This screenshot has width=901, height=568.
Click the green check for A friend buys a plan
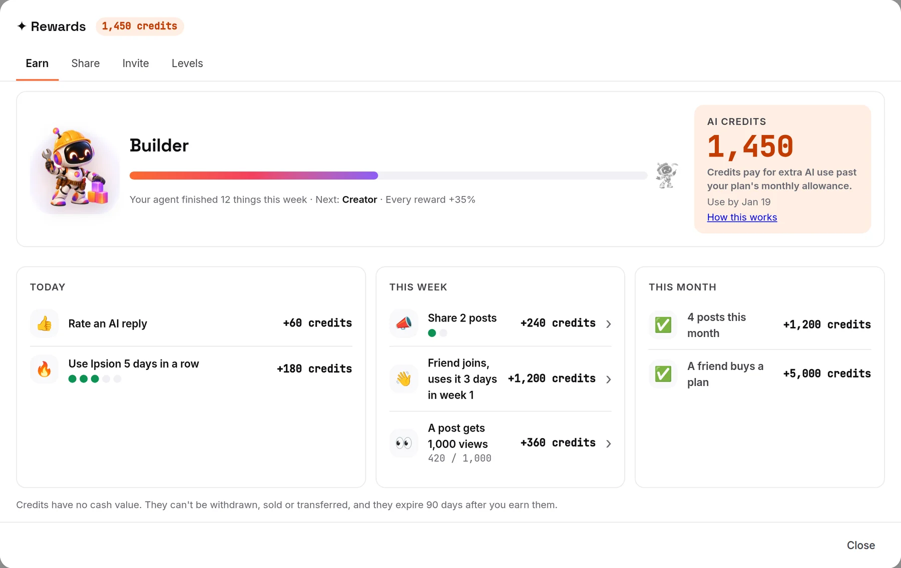663,374
